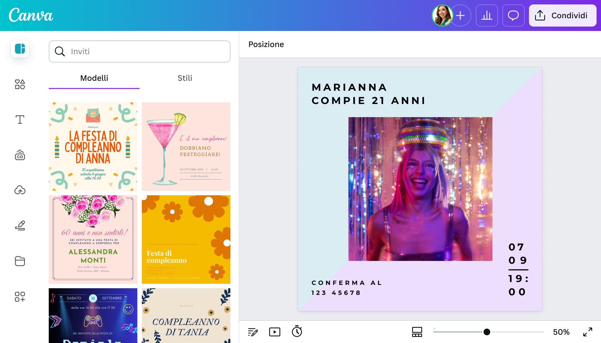The image size is (601, 343).
Task: Select the Marianna Compie 21 Anni heading
Action: click(x=368, y=94)
